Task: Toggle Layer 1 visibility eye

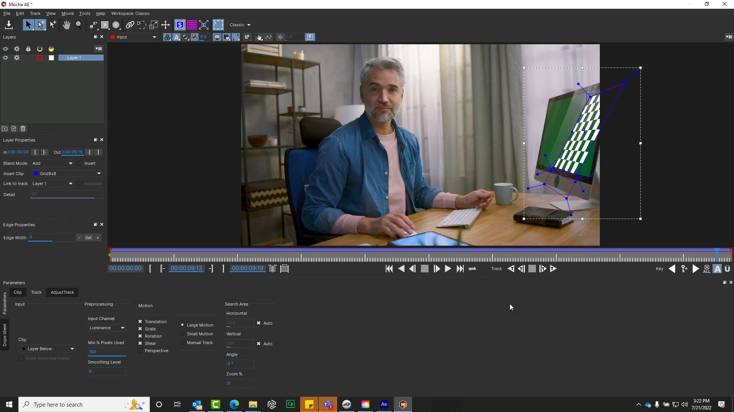Action: 5,58
